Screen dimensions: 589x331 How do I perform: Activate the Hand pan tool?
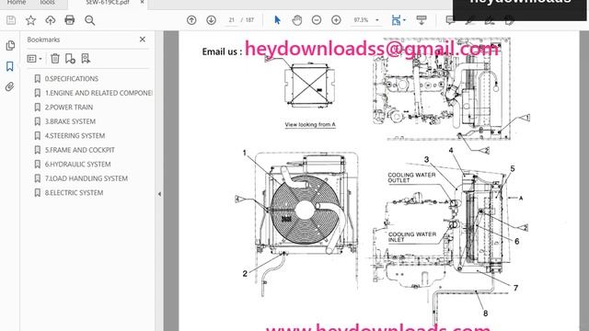click(x=296, y=20)
